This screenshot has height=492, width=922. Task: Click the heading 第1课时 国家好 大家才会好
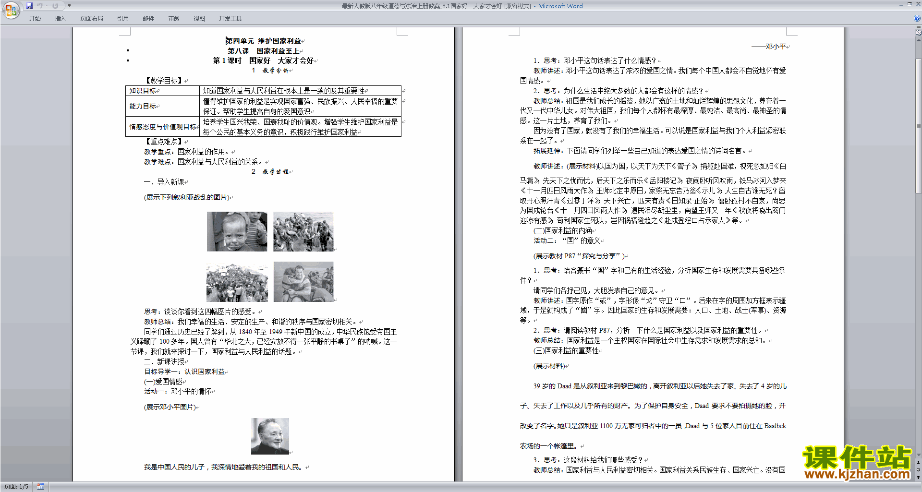263,60
